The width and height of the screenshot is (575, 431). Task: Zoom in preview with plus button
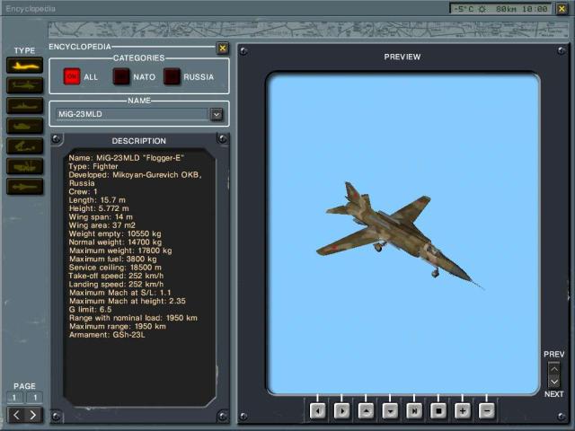point(463,411)
